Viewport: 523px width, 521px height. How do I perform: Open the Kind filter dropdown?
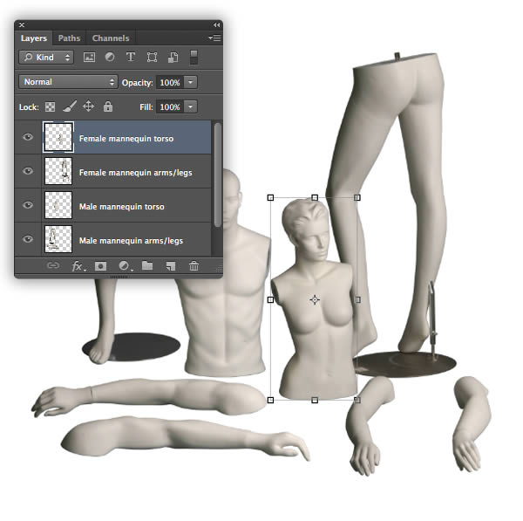(46, 58)
